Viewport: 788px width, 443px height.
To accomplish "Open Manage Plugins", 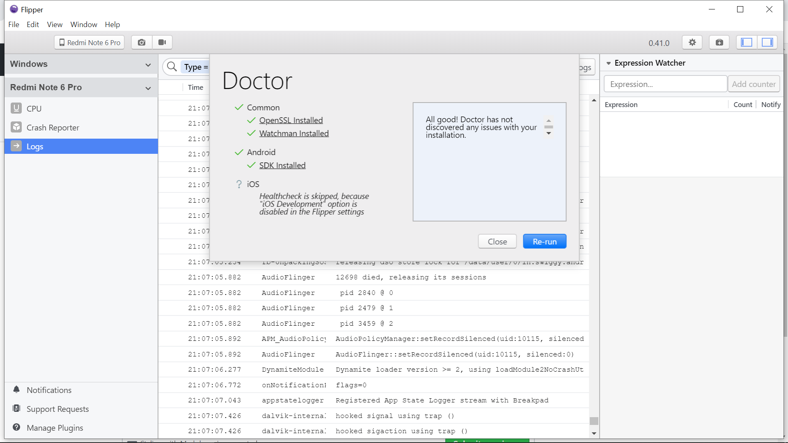I will 55,428.
